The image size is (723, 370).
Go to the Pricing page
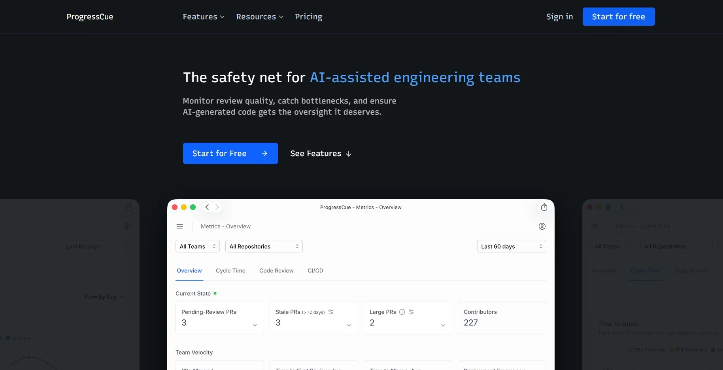[x=308, y=17]
